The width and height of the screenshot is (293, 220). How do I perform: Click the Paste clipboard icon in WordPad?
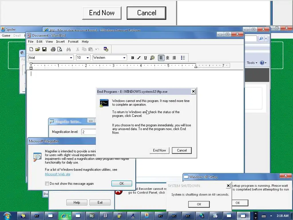pyautogui.click(x=91, y=49)
